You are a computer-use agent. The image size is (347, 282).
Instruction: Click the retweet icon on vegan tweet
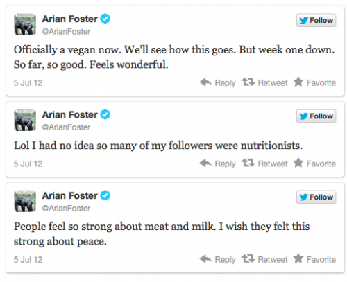tap(248, 82)
